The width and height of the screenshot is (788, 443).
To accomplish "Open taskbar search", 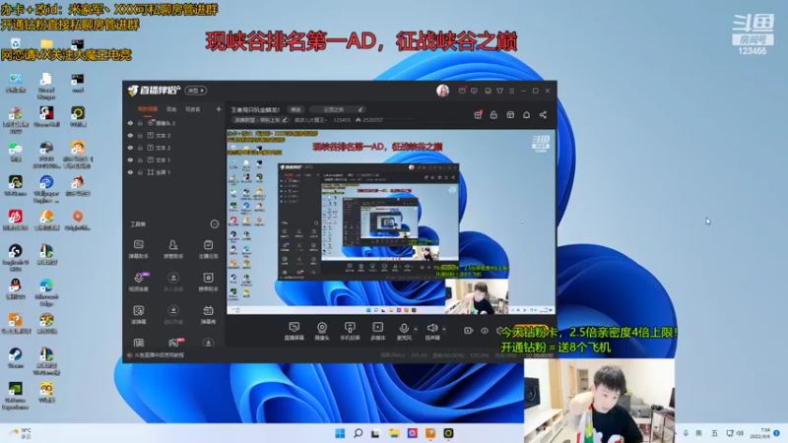I will click(358, 433).
